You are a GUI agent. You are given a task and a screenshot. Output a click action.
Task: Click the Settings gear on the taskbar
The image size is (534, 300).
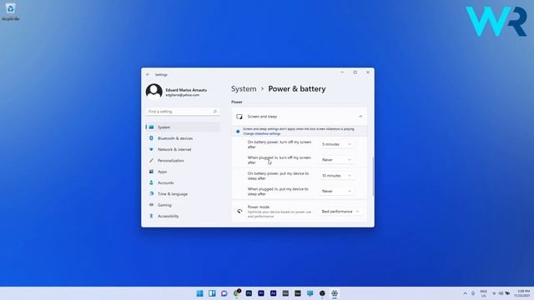(335, 293)
